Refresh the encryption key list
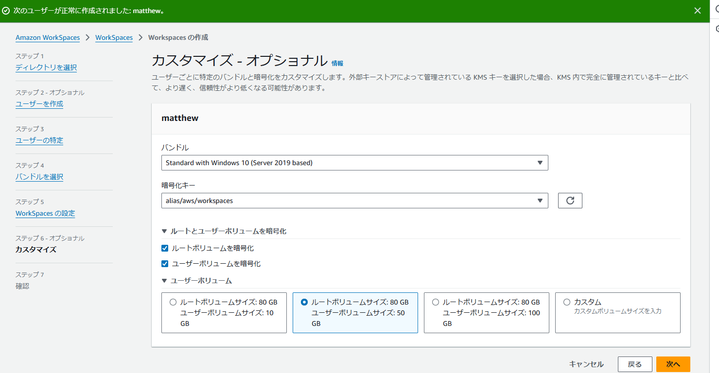Viewport: 719px width, 373px height. (569, 200)
